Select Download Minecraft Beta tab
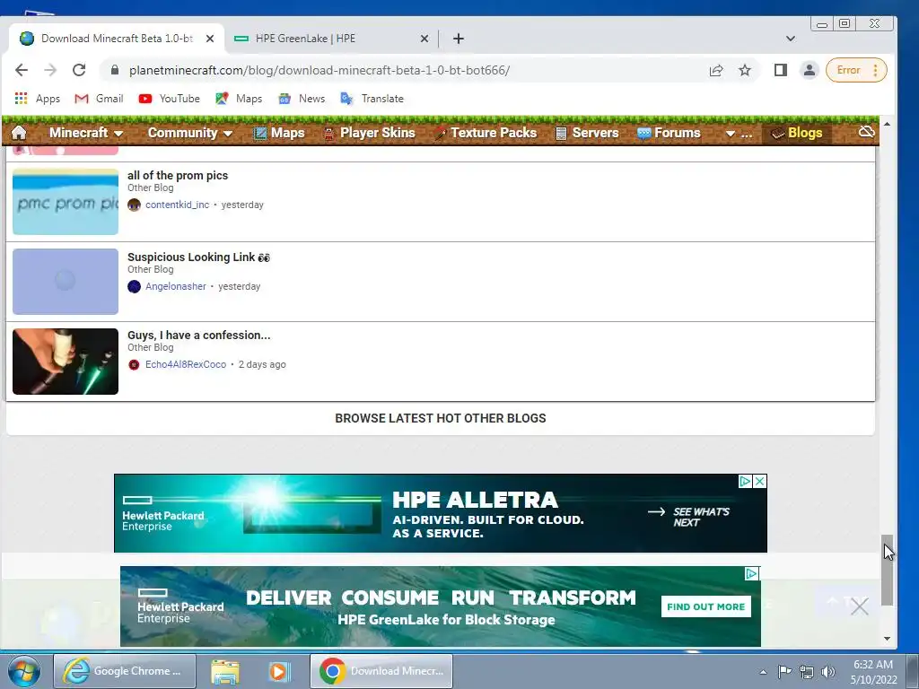Screen dimensions: 919x689 pyautogui.click(x=117, y=39)
